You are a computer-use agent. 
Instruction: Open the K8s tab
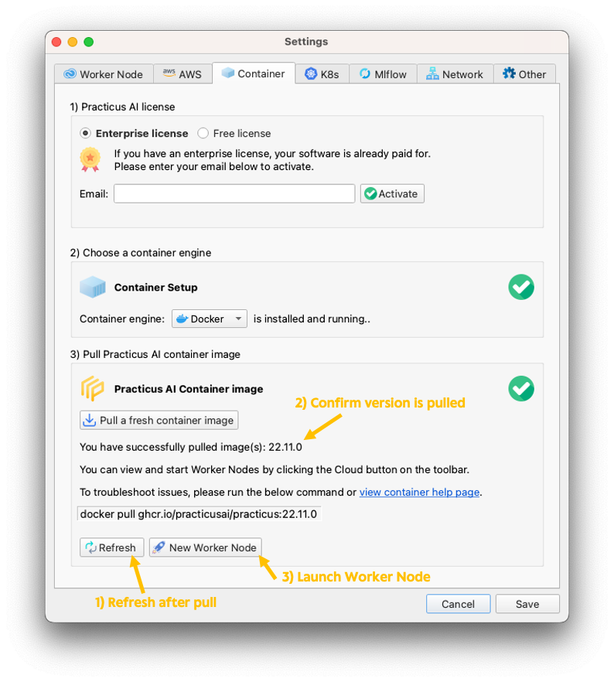point(322,74)
